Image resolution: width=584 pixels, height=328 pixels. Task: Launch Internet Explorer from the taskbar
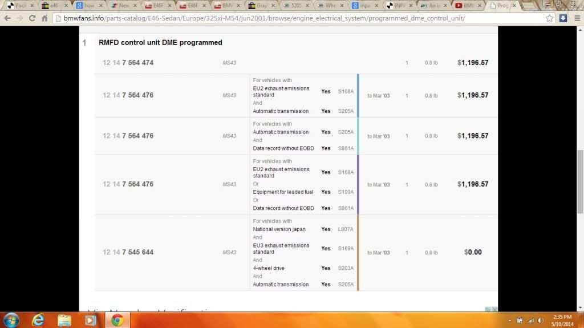pyautogui.click(x=38, y=320)
